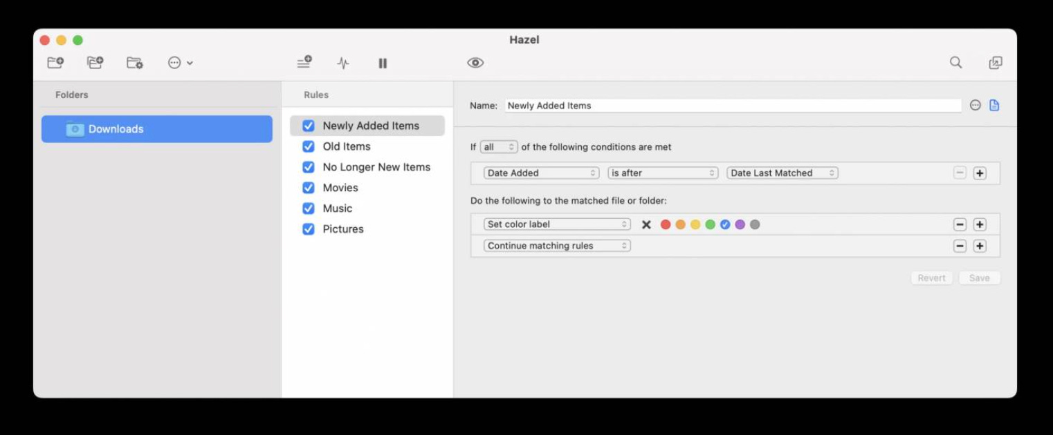1053x435 pixels.
Task: Pause rules with the pause icon
Action: pos(383,63)
